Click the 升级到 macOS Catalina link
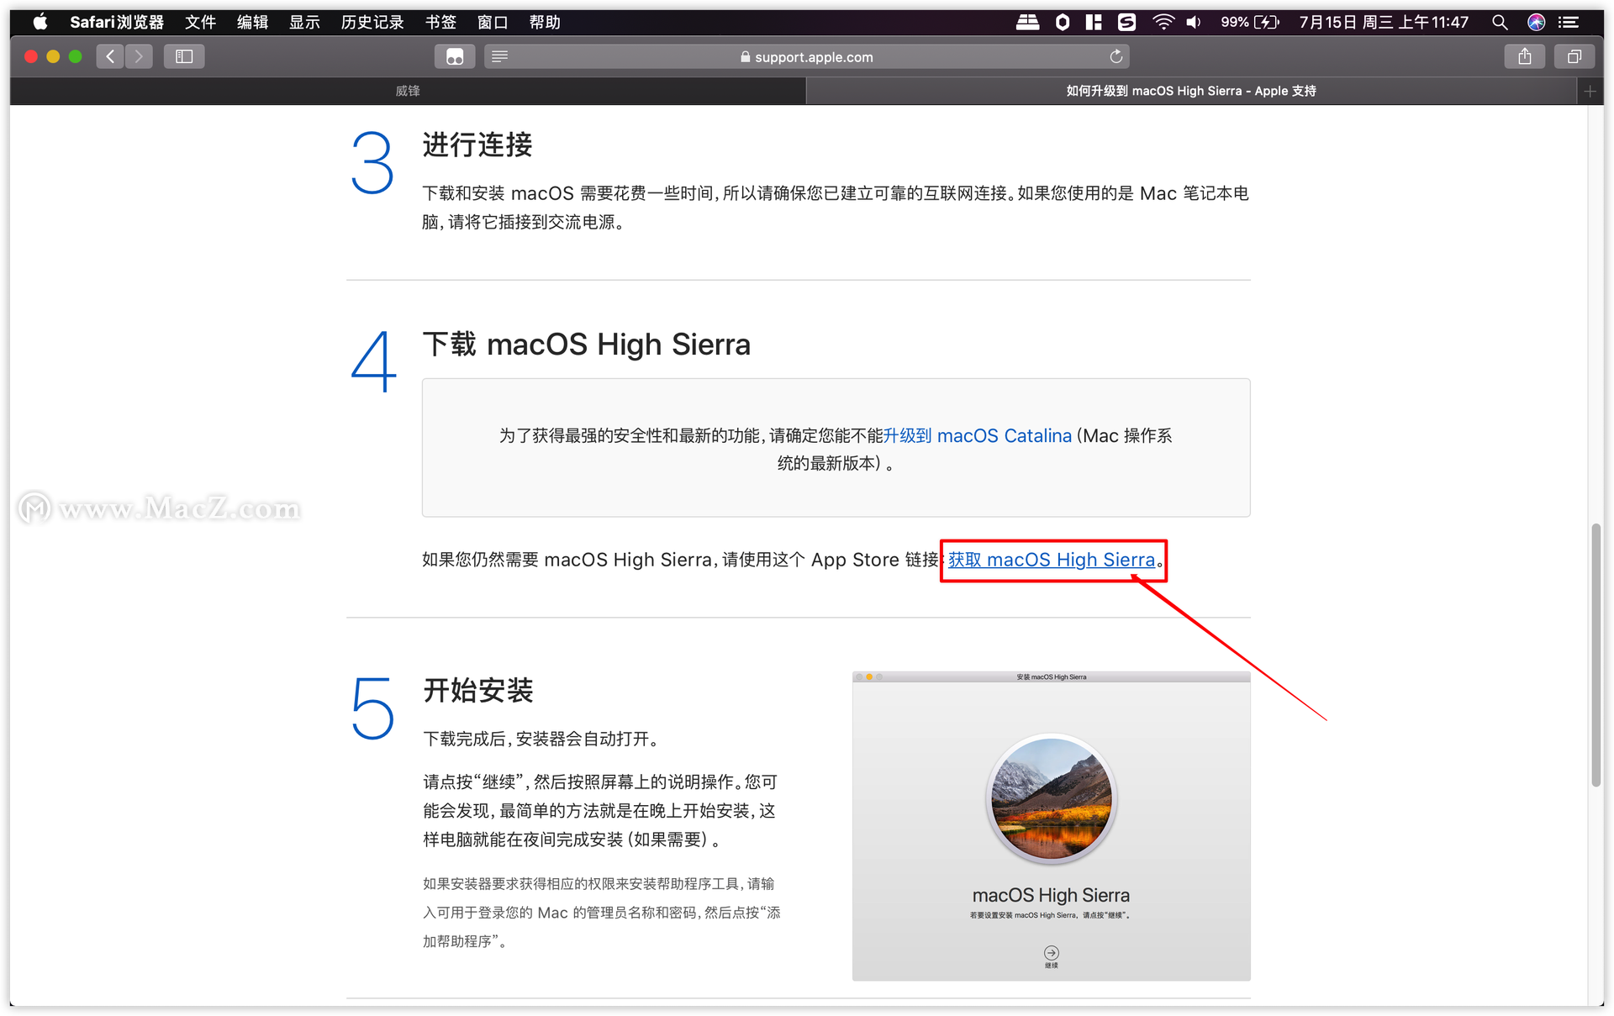This screenshot has width=1614, height=1016. coord(978,435)
